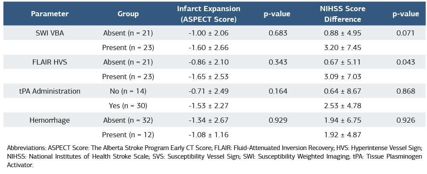The height and width of the screenshot is (174, 427).
Task: Select the Infarct Expansion (ASPECT Score) header
Action: pos(209,14)
